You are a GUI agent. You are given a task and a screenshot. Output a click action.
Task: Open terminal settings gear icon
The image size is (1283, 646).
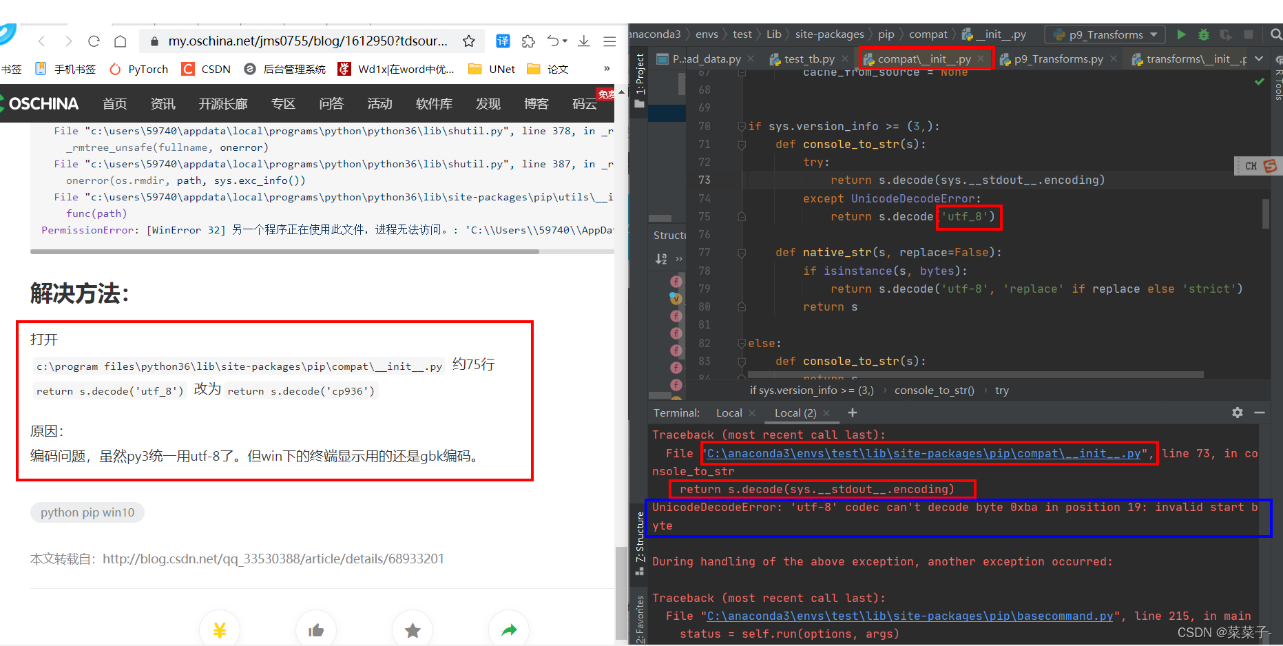[1238, 413]
